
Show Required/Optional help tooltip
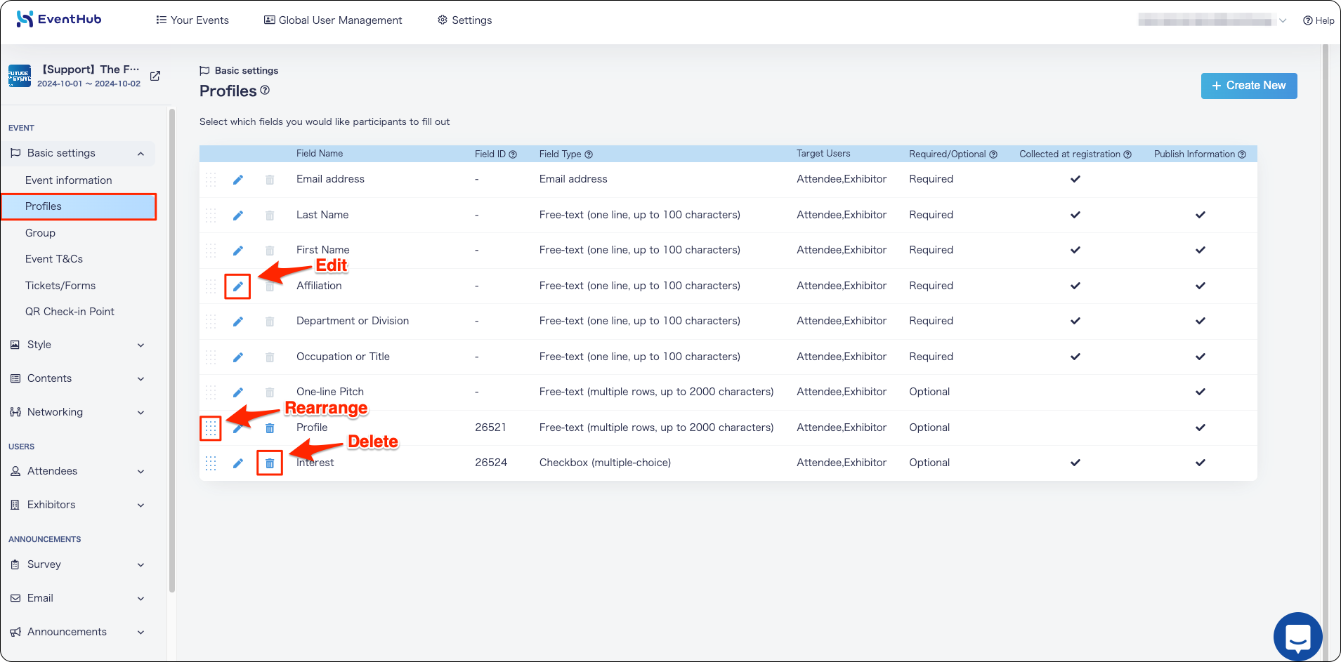(x=993, y=154)
